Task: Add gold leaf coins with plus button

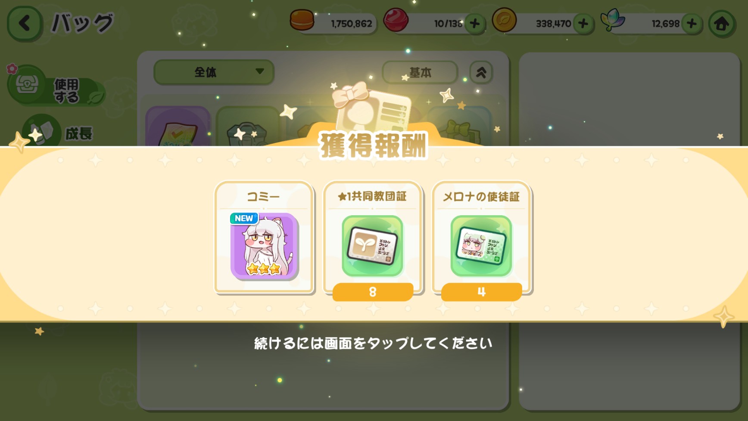Action: pos(583,24)
